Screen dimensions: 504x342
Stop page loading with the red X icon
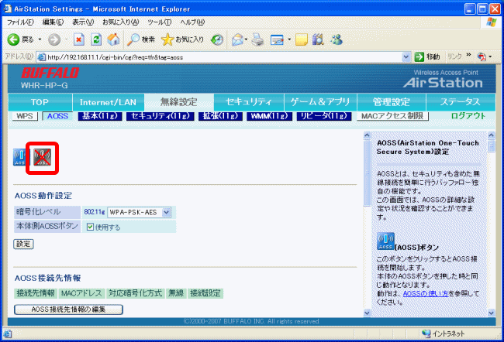click(x=79, y=39)
